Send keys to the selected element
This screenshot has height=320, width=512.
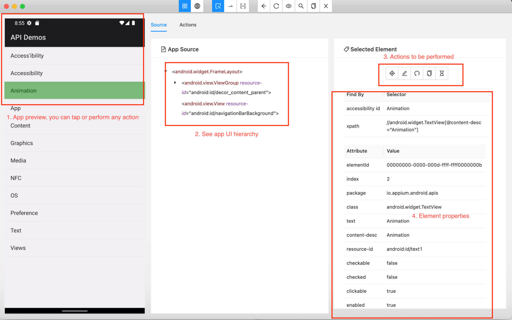pos(404,73)
